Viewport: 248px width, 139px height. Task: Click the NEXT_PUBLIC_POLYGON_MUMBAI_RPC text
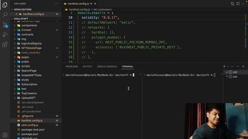pos(135,42)
